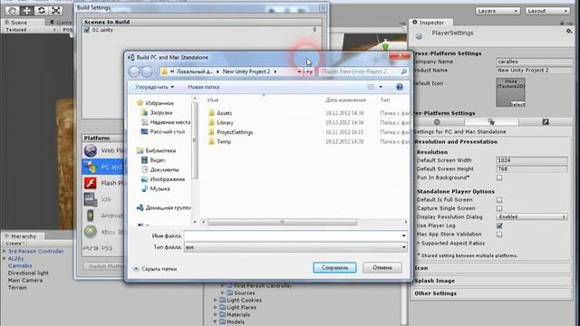Image resolution: width=580 pixels, height=326 pixels.
Task: Click the Back navigation arrow in save dialog
Action: 134,72
